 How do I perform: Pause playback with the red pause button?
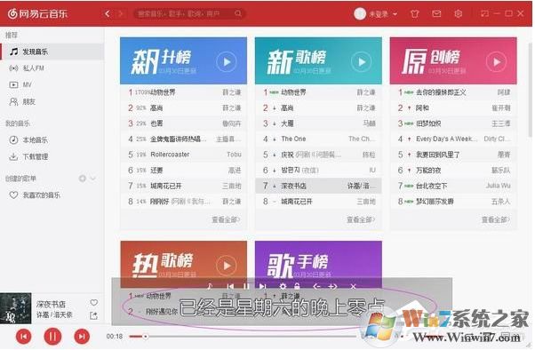point(52,337)
